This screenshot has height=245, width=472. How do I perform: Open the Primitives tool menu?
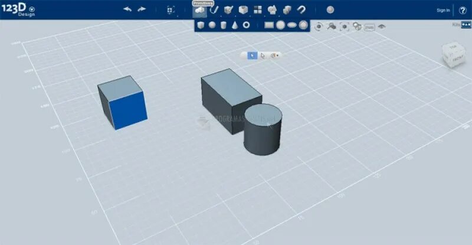pos(199,11)
